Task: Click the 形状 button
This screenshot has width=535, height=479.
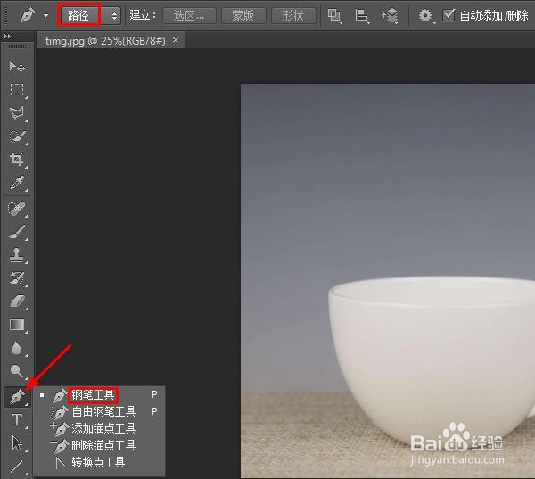Action: (293, 16)
